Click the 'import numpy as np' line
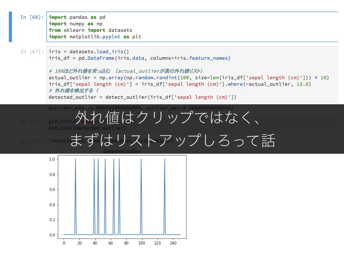The width and height of the screenshot is (344, 258). point(76,24)
